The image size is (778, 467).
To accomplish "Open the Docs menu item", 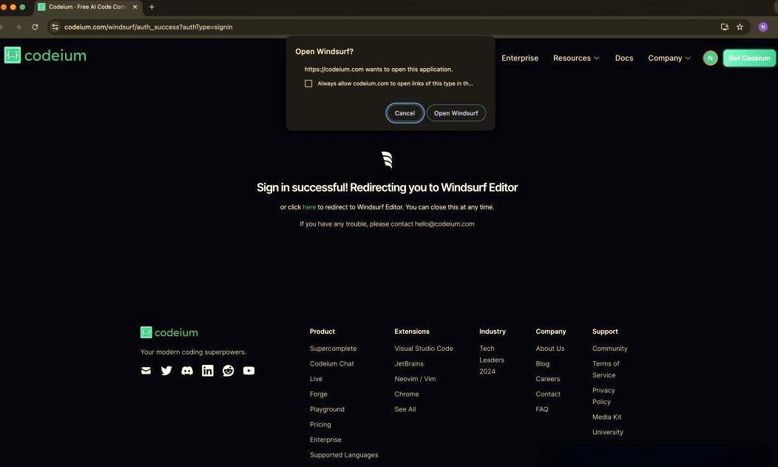I will [x=624, y=58].
